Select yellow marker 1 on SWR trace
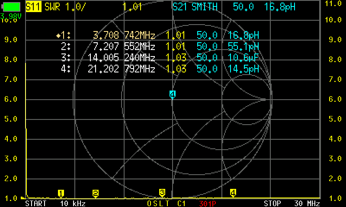This screenshot has width=346, height=207. coord(61,193)
